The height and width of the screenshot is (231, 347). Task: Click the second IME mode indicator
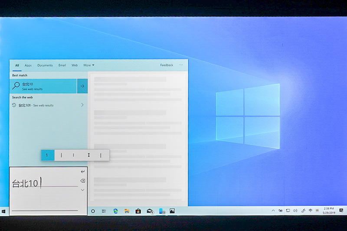point(317,211)
